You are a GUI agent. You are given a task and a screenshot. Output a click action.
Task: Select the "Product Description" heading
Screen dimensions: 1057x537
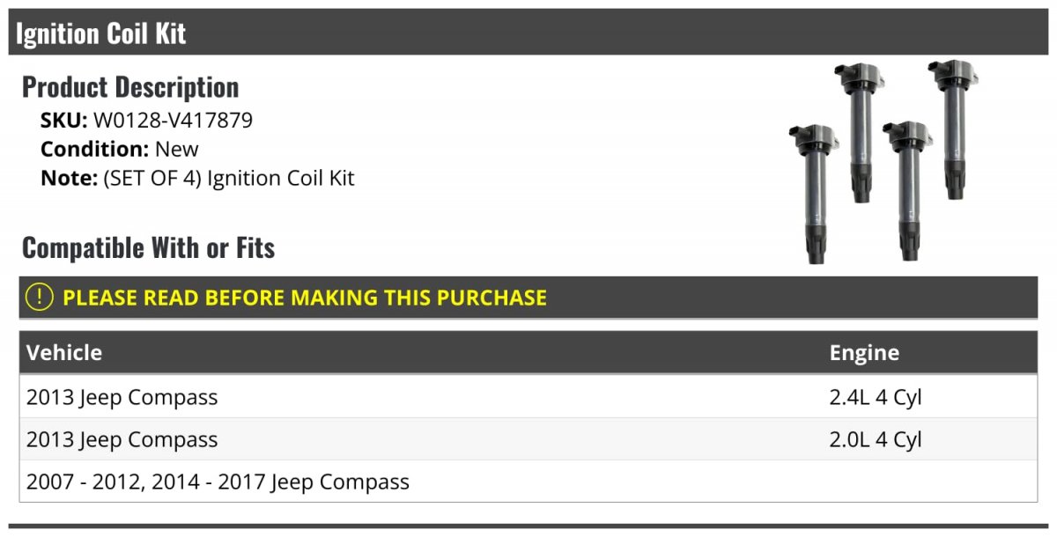point(130,87)
